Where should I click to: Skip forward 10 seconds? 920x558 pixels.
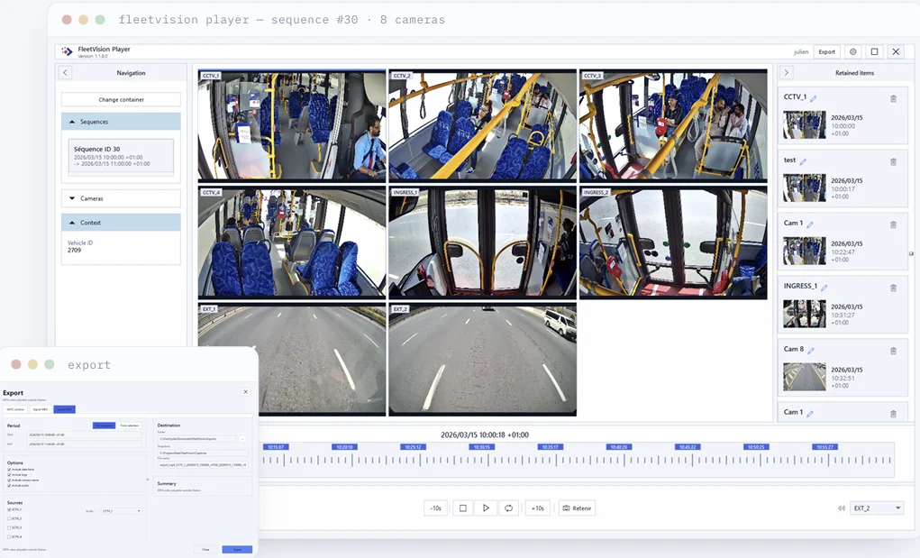point(537,508)
